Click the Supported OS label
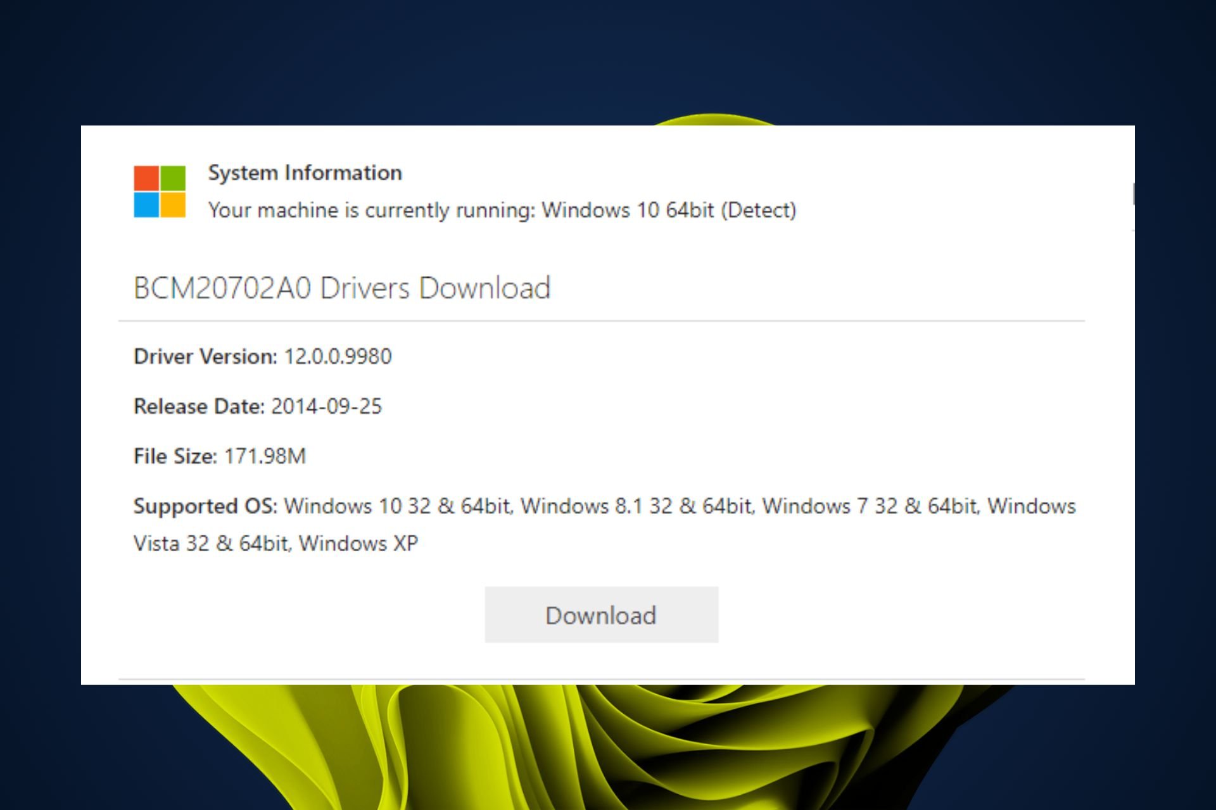The height and width of the screenshot is (810, 1216). tap(205, 506)
